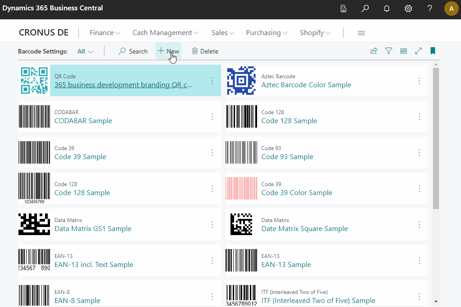Toggle full screen mode with the expand arrow
The width and height of the screenshot is (461, 307).
tap(418, 51)
